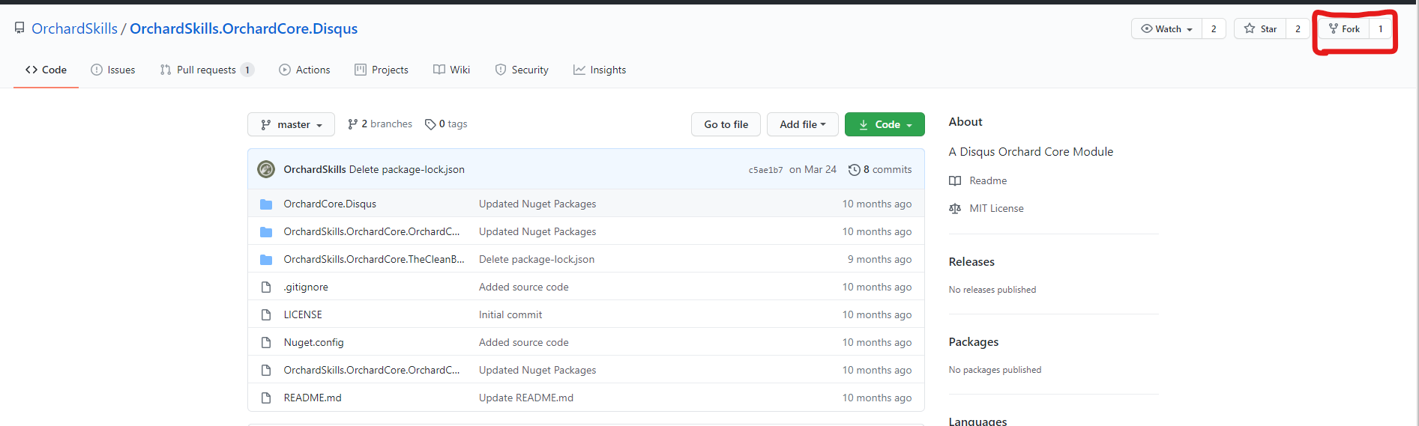1419x426 pixels.
Task: Open the Insights tab
Action: click(600, 70)
